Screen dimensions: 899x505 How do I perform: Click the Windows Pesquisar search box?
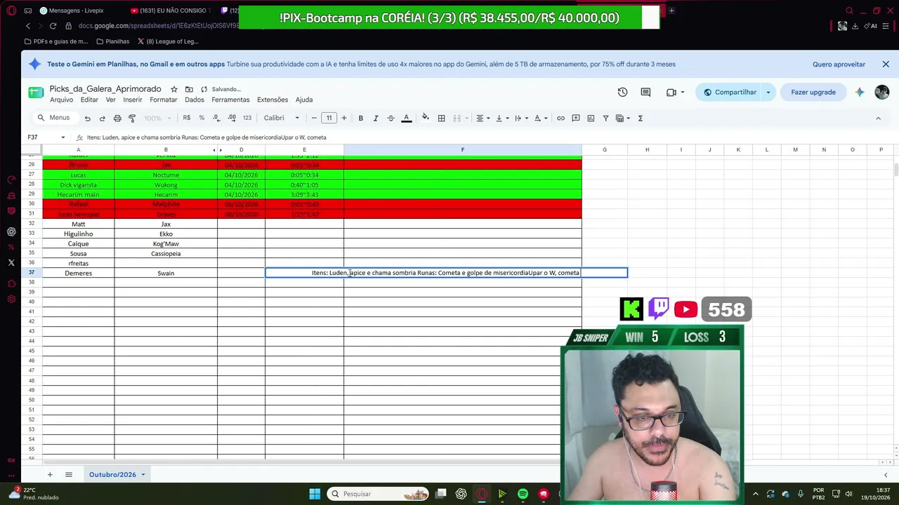[379, 494]
